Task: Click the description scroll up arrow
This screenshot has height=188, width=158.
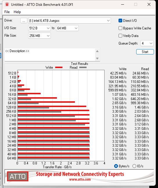Action: tap(97, 51)
